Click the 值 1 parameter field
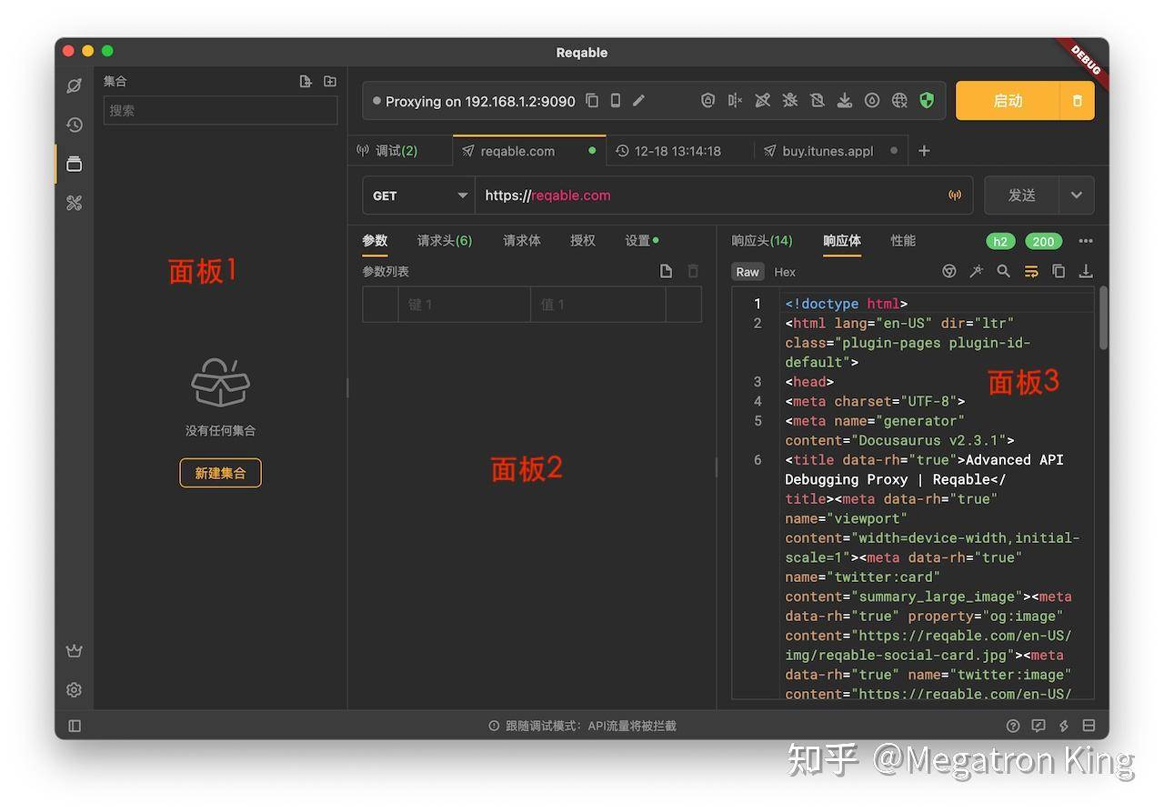Viewport: 1164px width, 812px height. coord(597,305)
